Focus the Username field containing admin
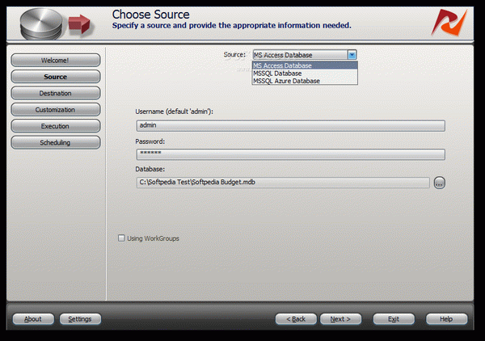 [x=291, y=125]
